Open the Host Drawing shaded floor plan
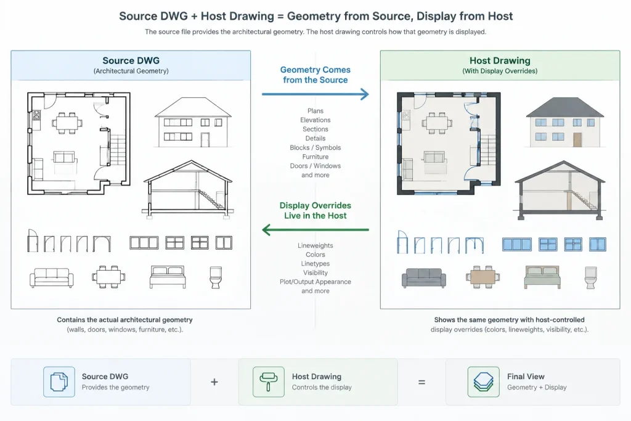 click(x=449, y=143)
